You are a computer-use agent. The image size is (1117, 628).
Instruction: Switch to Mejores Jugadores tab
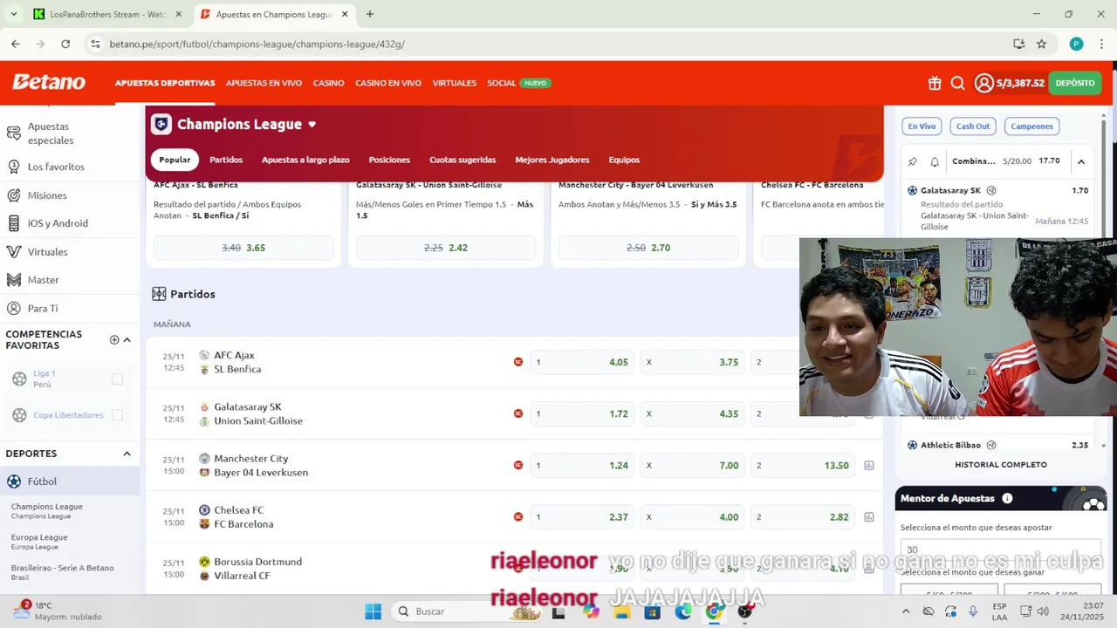point(552,160)
